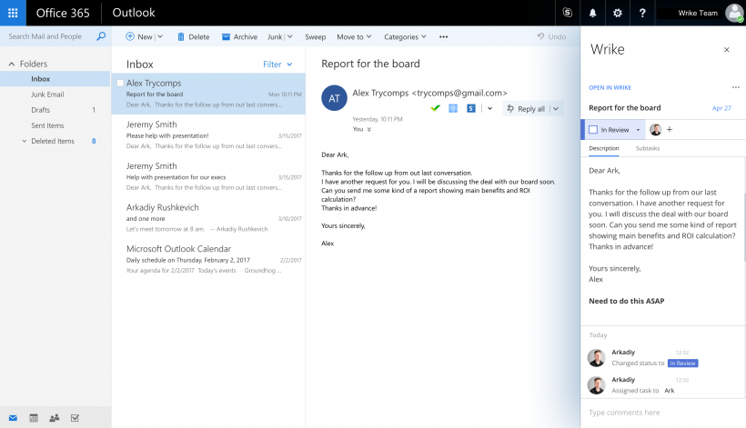The image size is (746, 428).
Task: Switch to People view icon at bottom
Action: [x=55, y=418]
